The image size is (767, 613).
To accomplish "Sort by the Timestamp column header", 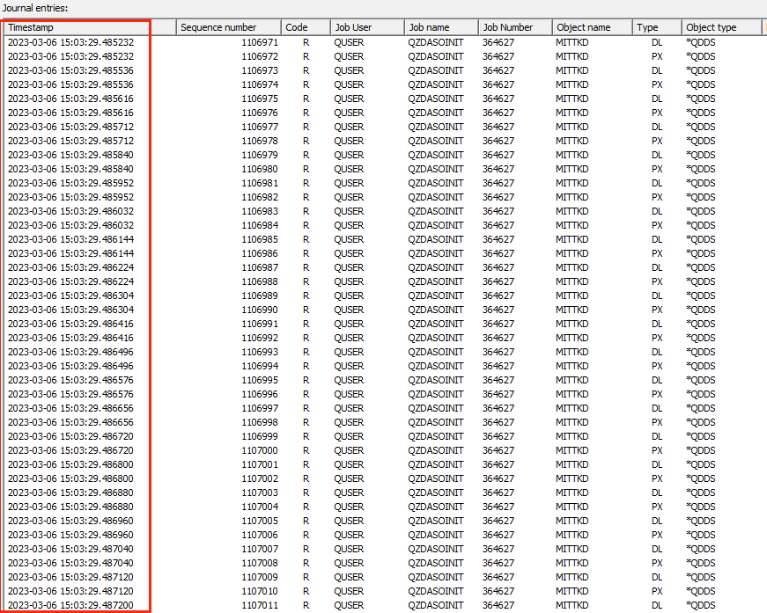I will pos(76,27).
